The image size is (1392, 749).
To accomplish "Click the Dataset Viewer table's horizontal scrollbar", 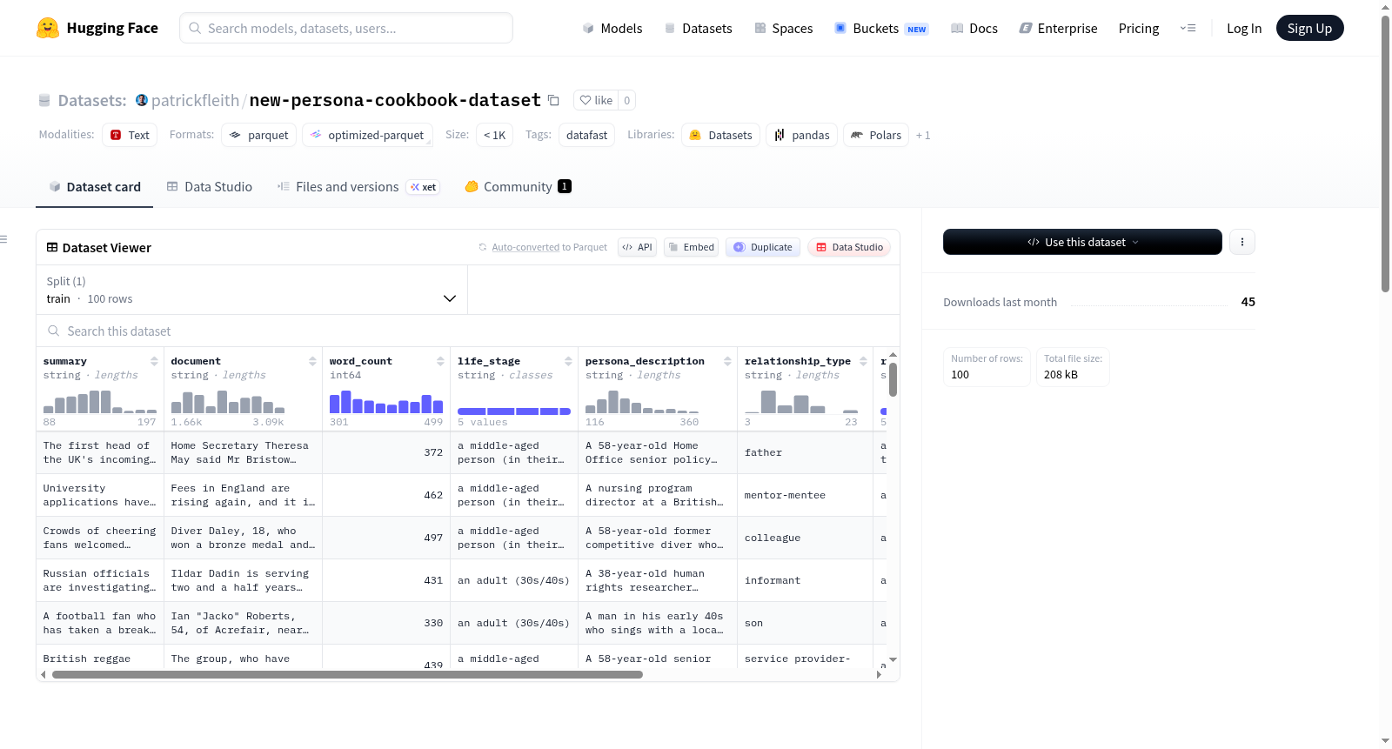I will pyautogui.click(x=347, y=674).
